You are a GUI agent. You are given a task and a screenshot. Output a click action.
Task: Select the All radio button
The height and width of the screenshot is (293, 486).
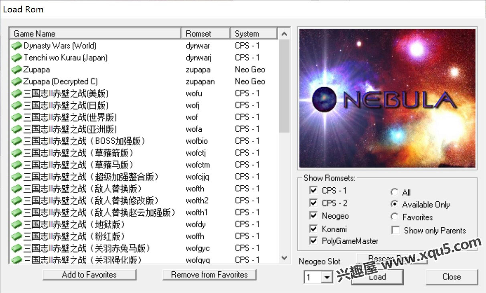click(x=395, y=192)
